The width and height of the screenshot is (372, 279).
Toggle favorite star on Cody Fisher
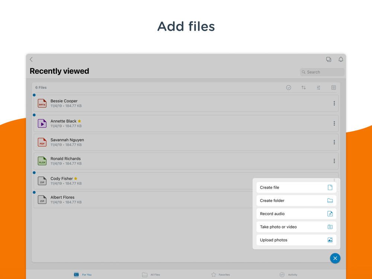coord(76,179)
